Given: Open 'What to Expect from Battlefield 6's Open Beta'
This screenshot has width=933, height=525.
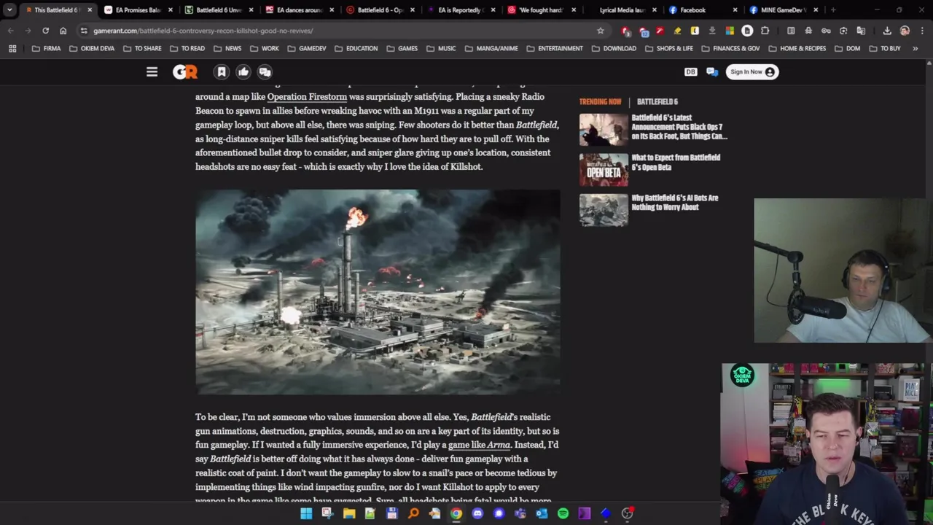Looking at the screenshot, I should [x=676, y=162].
